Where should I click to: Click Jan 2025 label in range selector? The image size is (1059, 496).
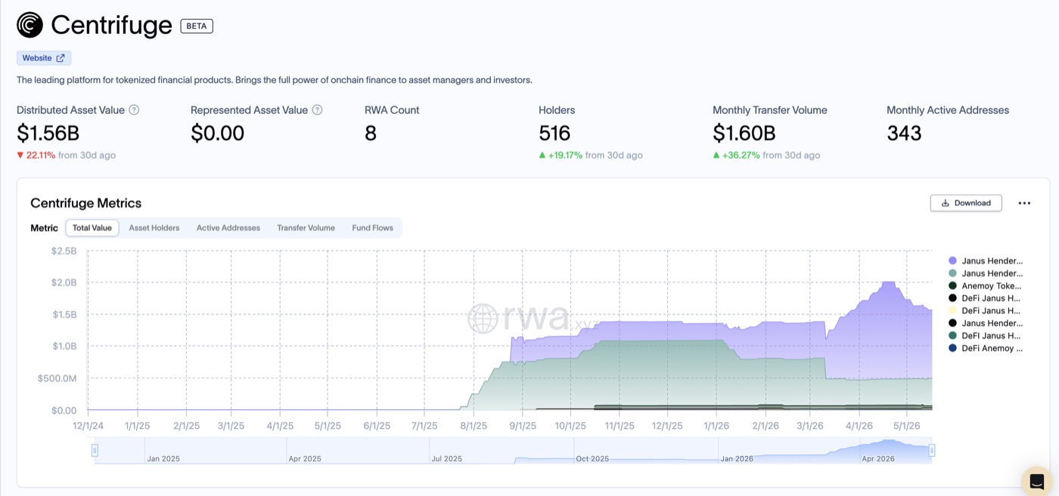pos(163,458)
